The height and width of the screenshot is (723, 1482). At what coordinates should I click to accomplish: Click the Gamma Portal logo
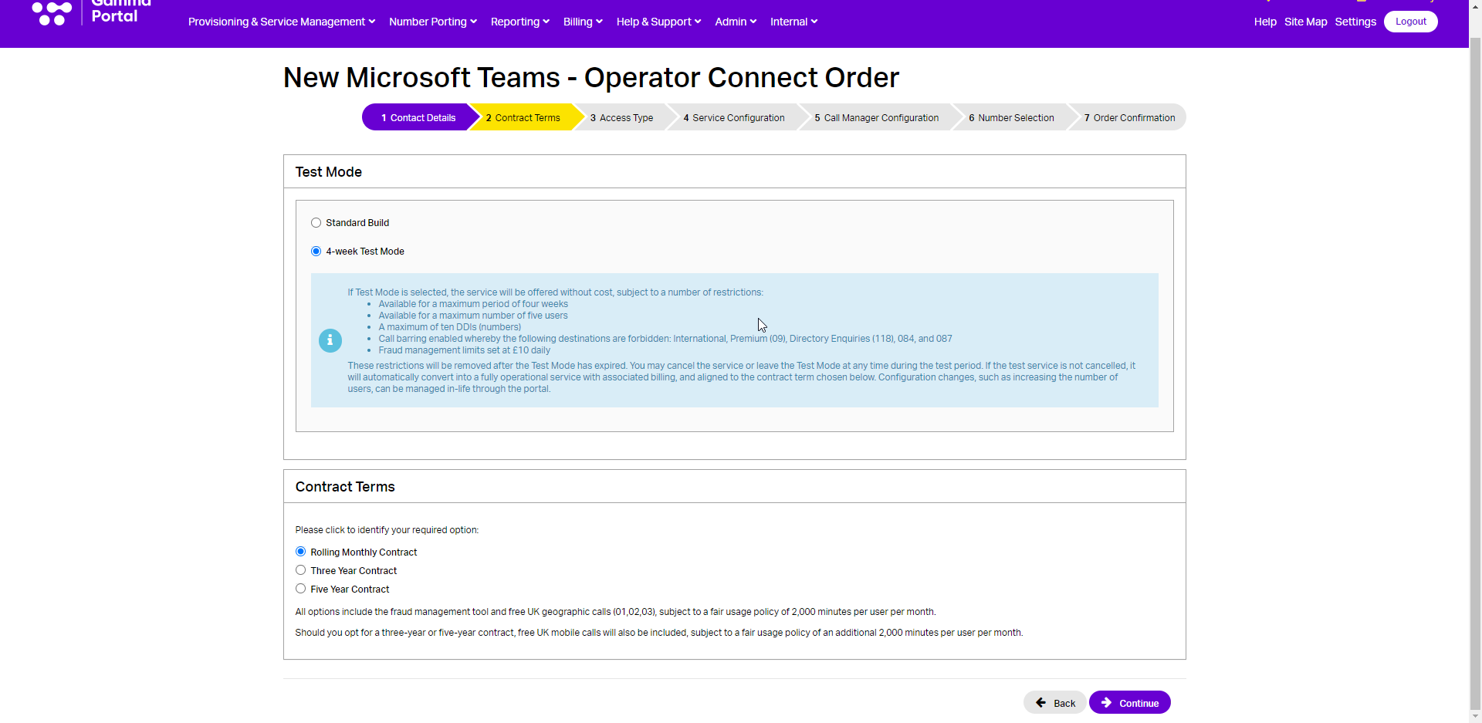(91, 13)
